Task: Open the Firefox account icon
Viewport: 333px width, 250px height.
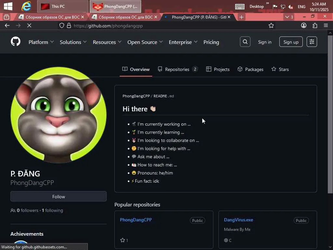Action: pyautogui.click(x=304, y=25)
